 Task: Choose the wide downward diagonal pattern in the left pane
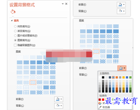46,67
